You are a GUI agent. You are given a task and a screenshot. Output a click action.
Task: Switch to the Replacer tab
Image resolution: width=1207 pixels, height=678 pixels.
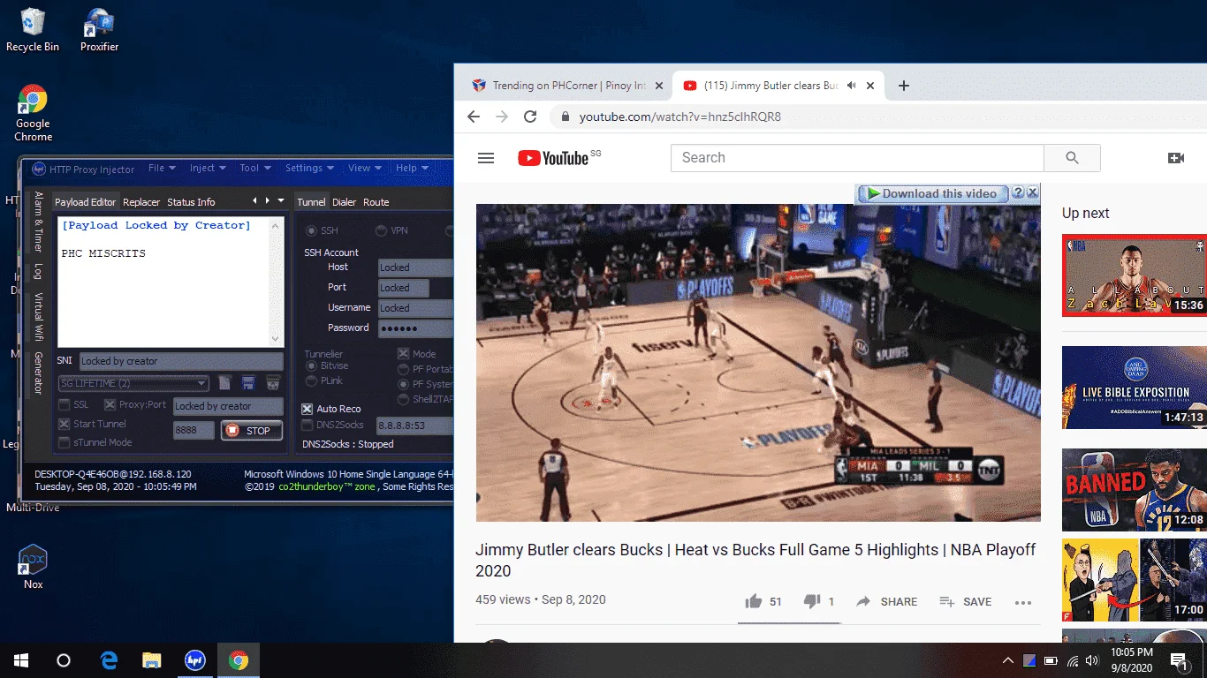141,202
